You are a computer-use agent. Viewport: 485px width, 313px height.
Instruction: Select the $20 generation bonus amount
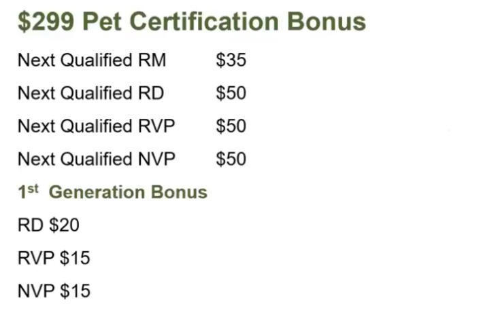(64, 225)
